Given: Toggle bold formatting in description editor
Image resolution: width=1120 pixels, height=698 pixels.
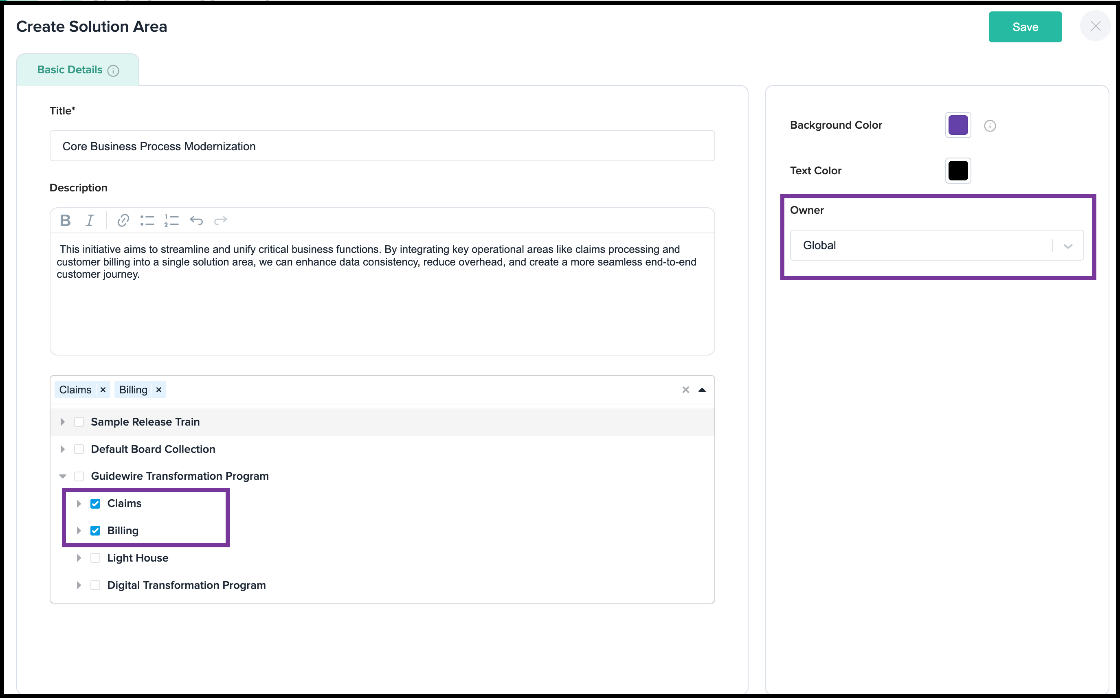Looking at the screenshot, I should [x=66, y=220].
